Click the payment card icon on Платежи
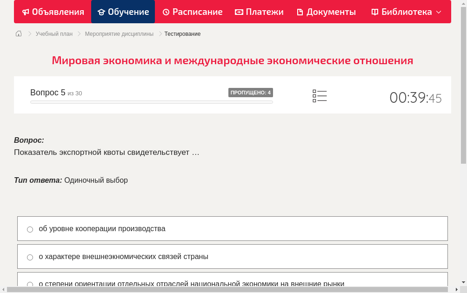 coord(240,12)
